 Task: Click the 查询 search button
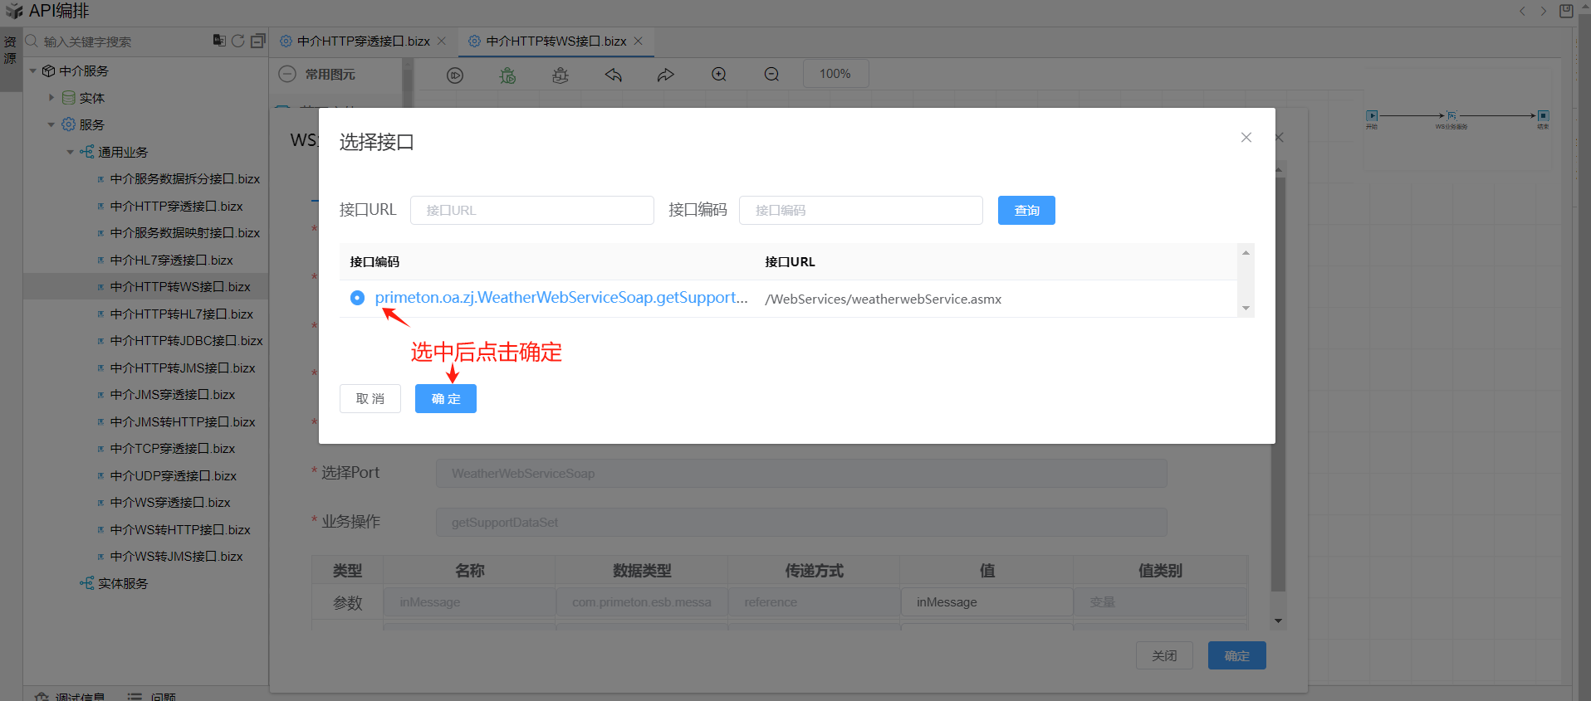(x=1026, y=211)
